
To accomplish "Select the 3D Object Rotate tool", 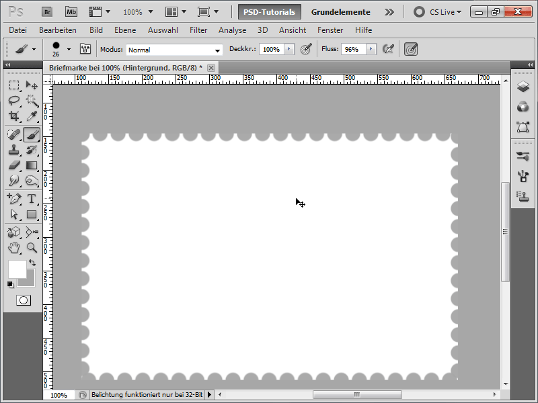I will [x=14, y=232].
